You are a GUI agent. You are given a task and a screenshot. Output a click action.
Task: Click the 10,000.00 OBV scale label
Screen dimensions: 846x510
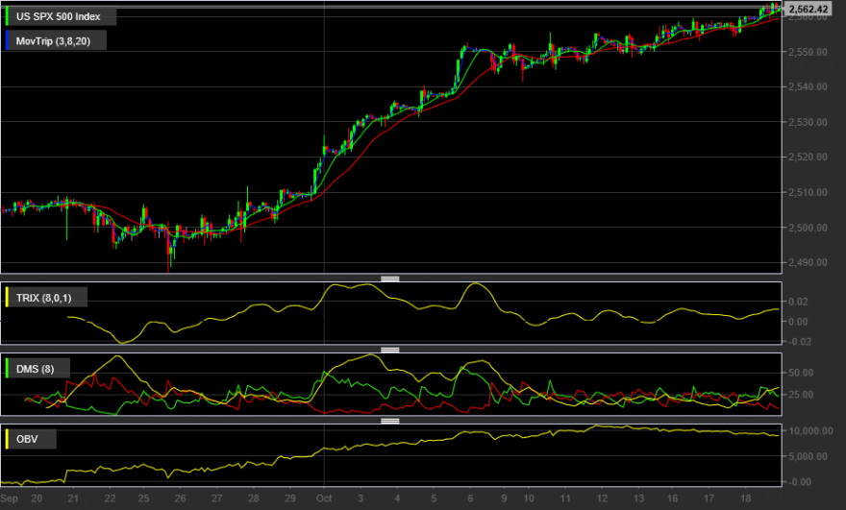(810, 431)
